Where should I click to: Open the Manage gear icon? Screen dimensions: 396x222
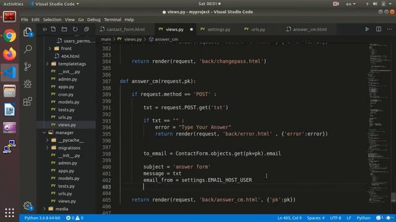pyautogui.click(x=28, y=206)
